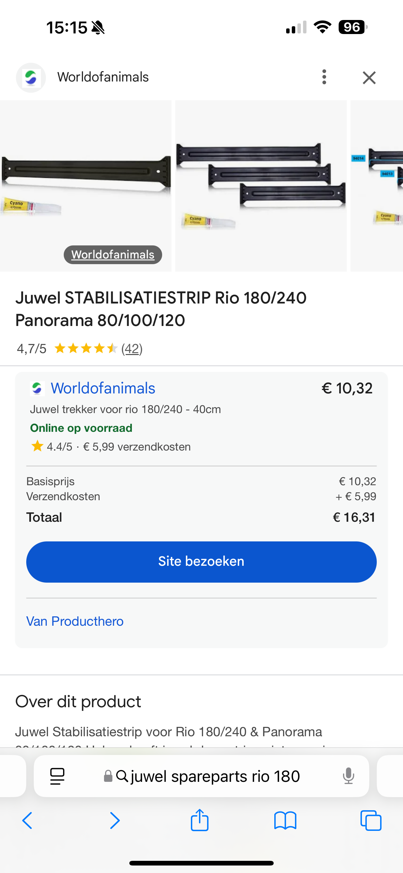Tap the three-dot more options icon
This screenshot has height=873, width=403.
(x=324, y=77)
